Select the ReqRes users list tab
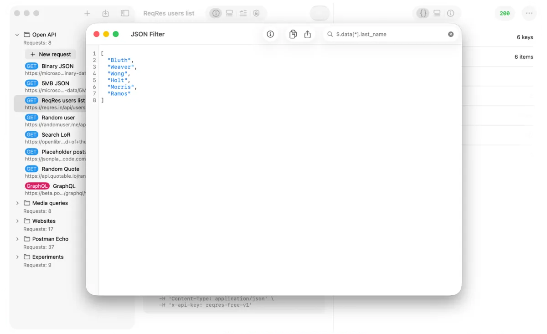 point(169,13)
